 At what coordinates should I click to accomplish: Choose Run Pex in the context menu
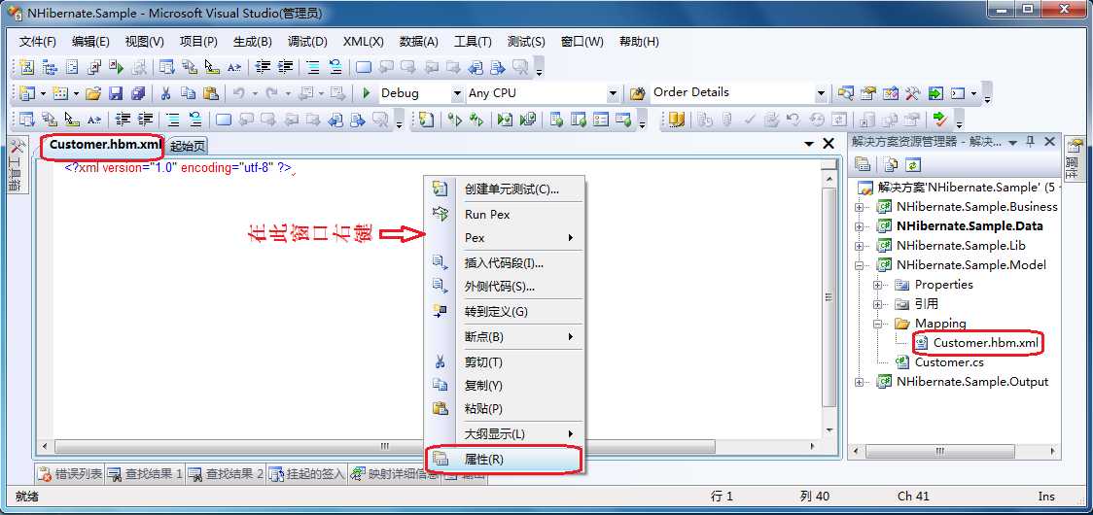[505, 215]
